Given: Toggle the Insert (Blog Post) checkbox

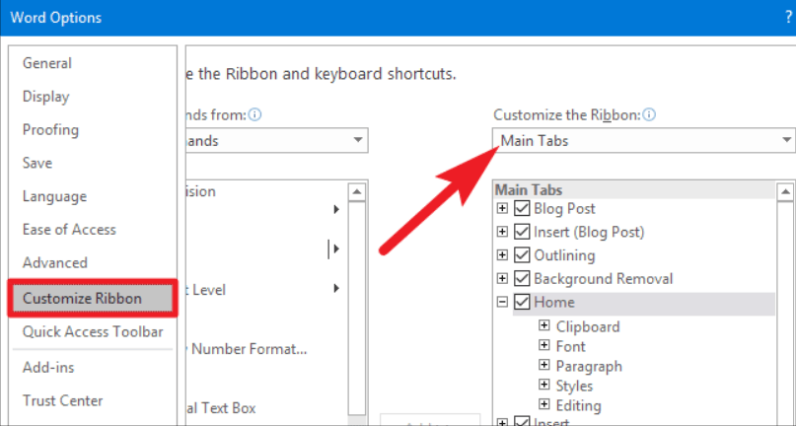Looking at the screenshot, I should coord(522,232).
